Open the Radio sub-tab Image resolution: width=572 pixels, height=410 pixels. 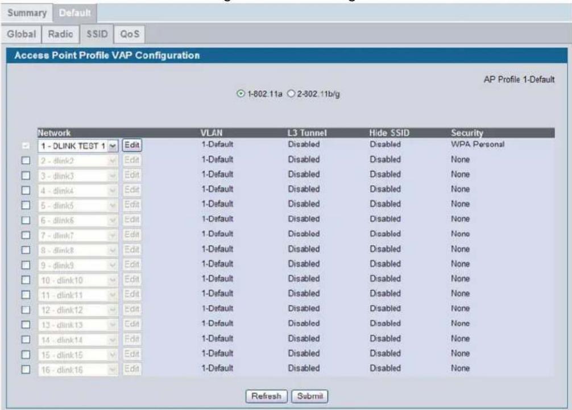[x=61, y=34]
